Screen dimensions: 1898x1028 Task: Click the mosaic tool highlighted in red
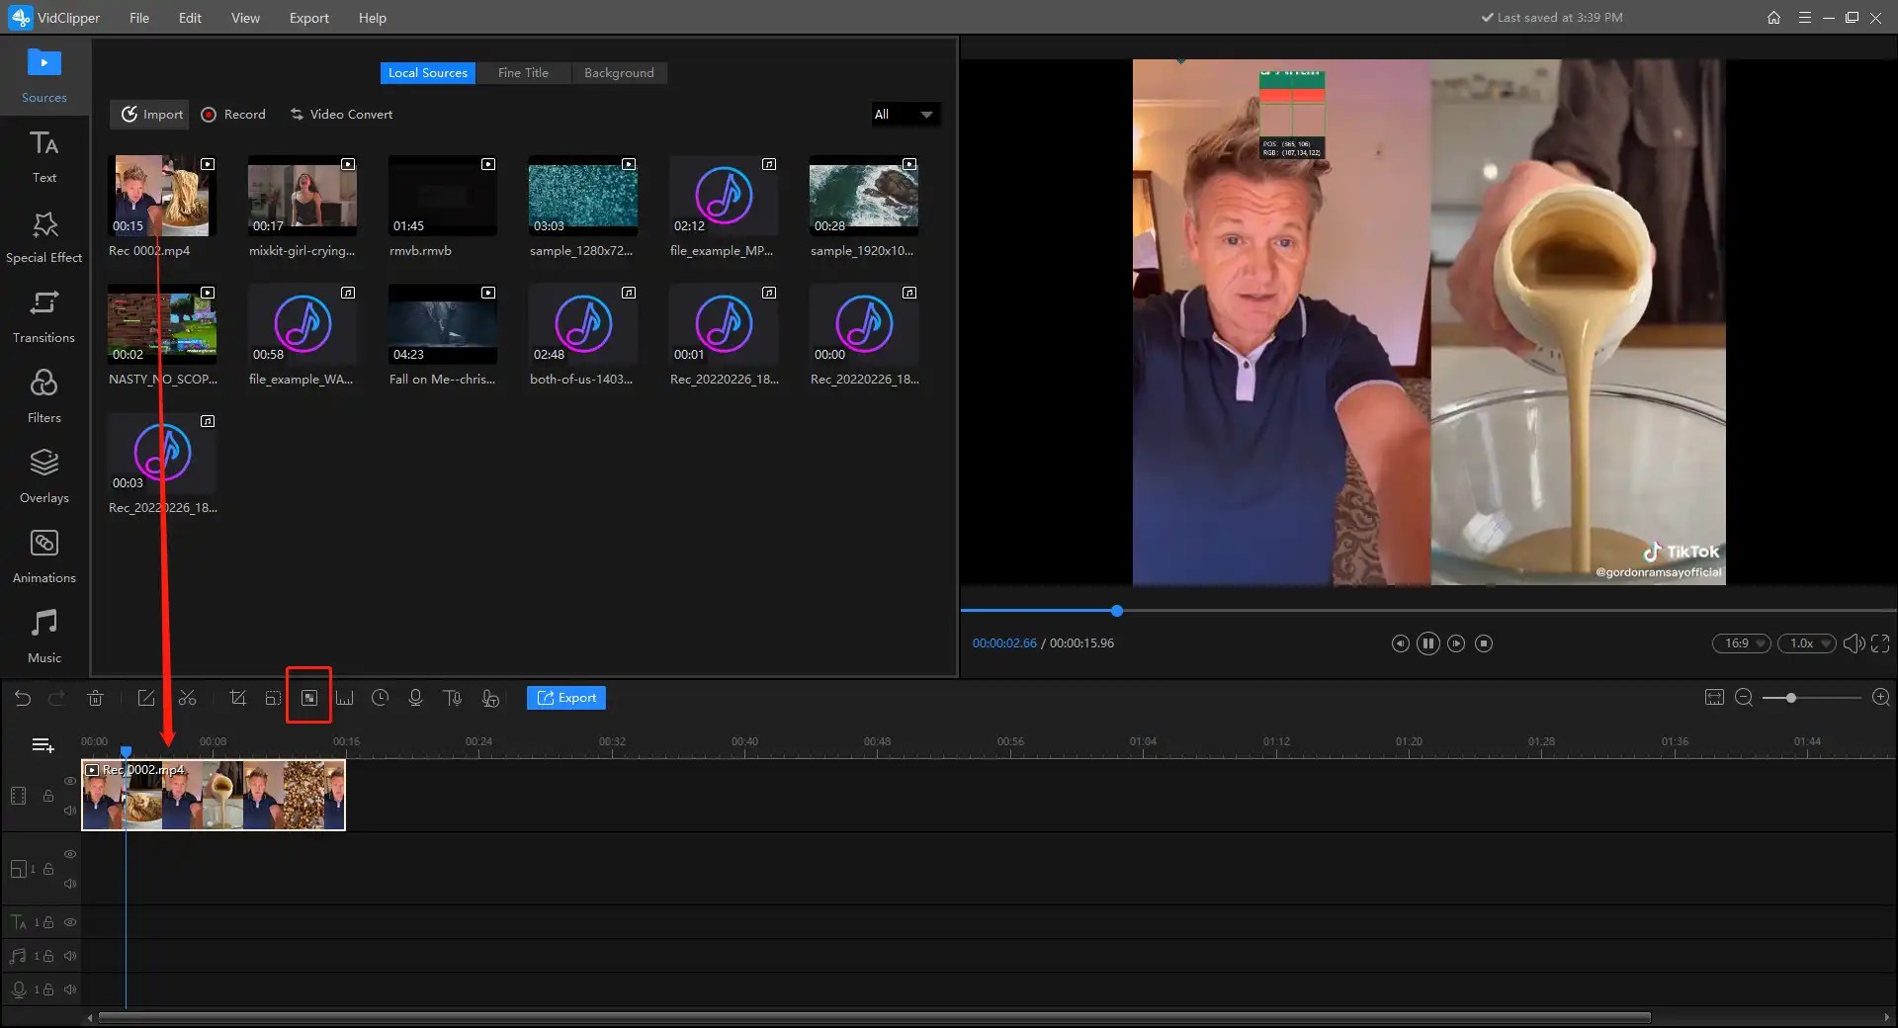[308, 698]
